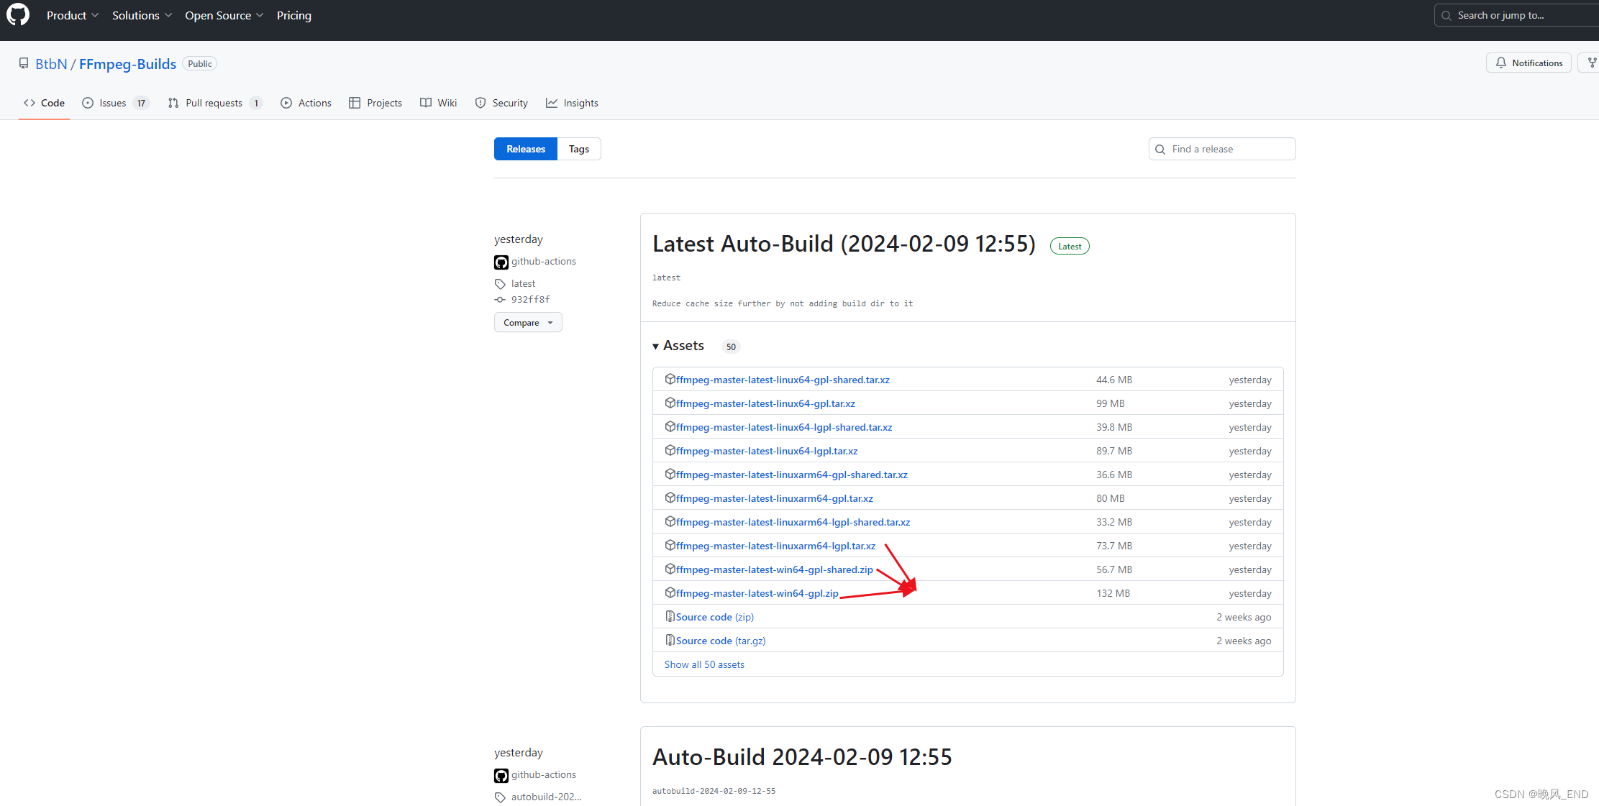Download ffmpeg-master-latest-win64-gpl-shared.zip

[x=774, y=569]
